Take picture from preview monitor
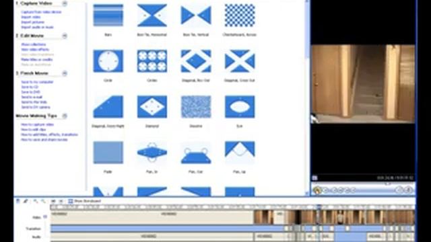This screenshot has width=431, height=242. [409, 190]
